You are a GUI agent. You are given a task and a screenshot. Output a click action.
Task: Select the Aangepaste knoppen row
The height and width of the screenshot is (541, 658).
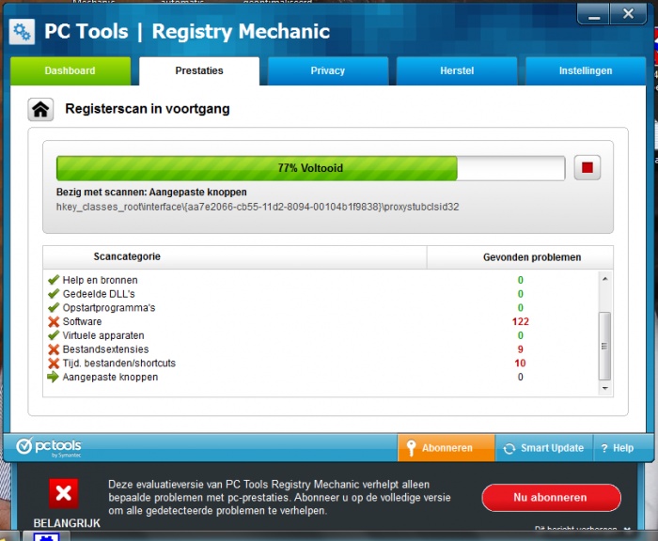(321, 377)
